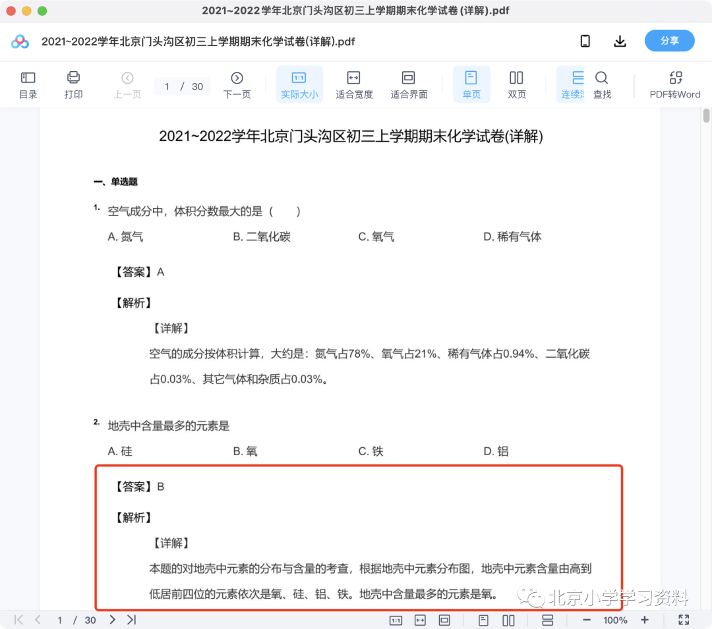
Task: Click bottom bar double page icon
Action: [508, 620]
